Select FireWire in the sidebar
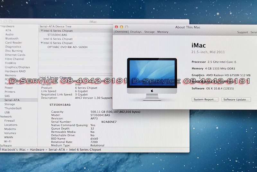 tap(11, 63)
